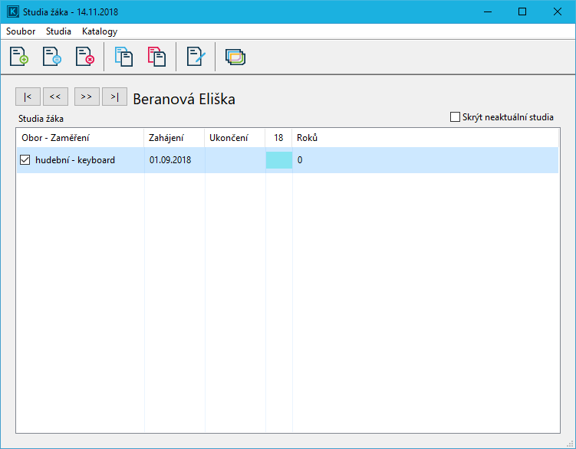
Task: Jump to the last student record
Action: [x=114, y=97]
